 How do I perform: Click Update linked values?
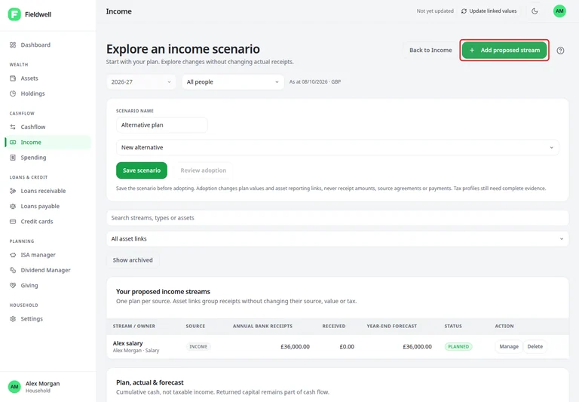coord(489,11)
